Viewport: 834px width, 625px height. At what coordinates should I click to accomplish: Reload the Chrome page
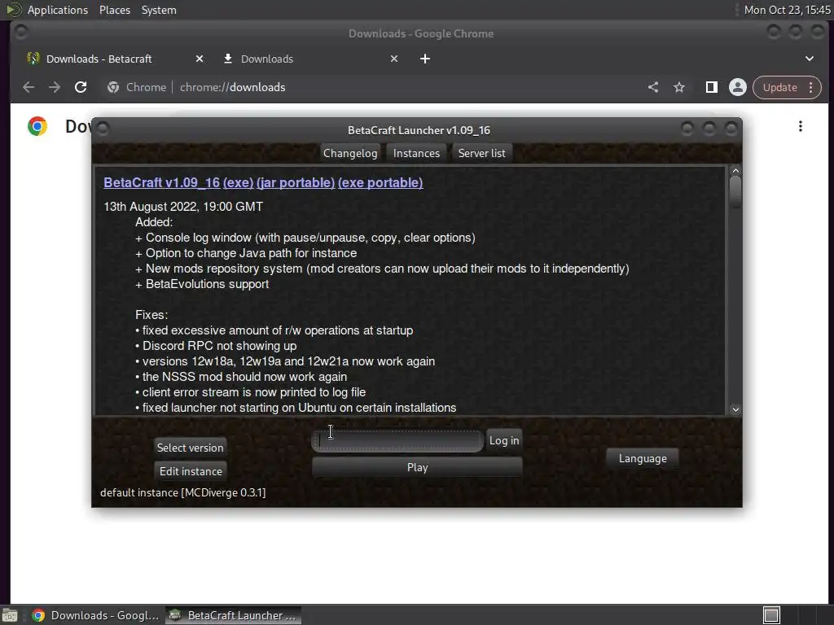click(81, 87)
